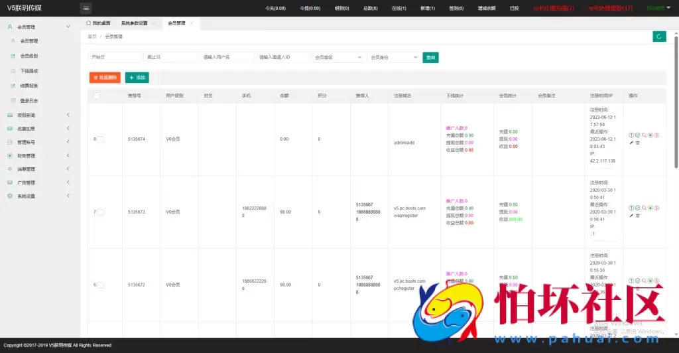Screen dimensions: 679x353
Task: Click the green refresh icon button
Action: point(658,36)
